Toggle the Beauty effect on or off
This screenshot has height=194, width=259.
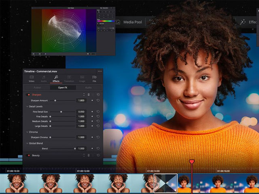tap(28, 155)
